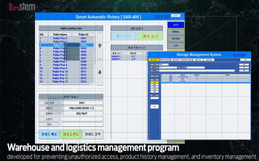
Task: Click pallet list horizontal scrollbar
Action: 66,84
